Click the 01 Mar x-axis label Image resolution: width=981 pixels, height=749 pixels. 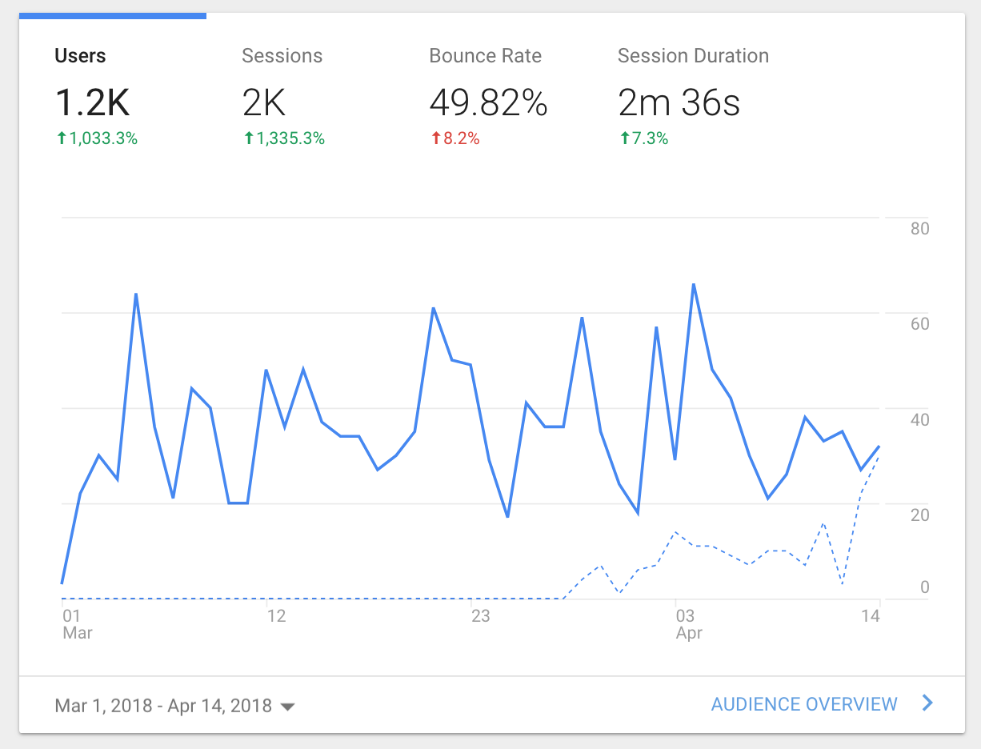(x=77, y=624)
